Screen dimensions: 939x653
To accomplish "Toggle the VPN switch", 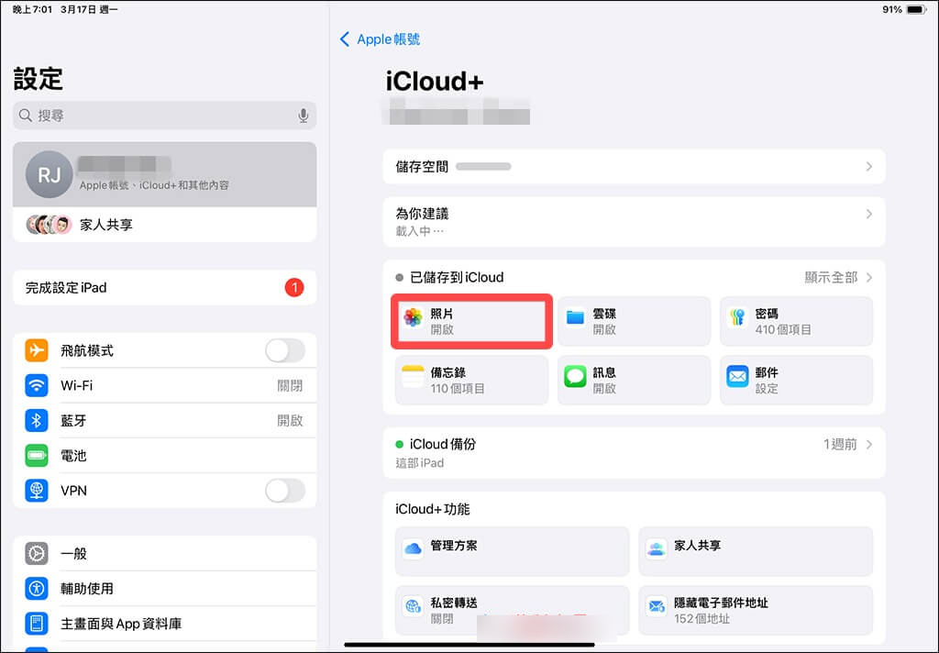I will tap(285, 491).
